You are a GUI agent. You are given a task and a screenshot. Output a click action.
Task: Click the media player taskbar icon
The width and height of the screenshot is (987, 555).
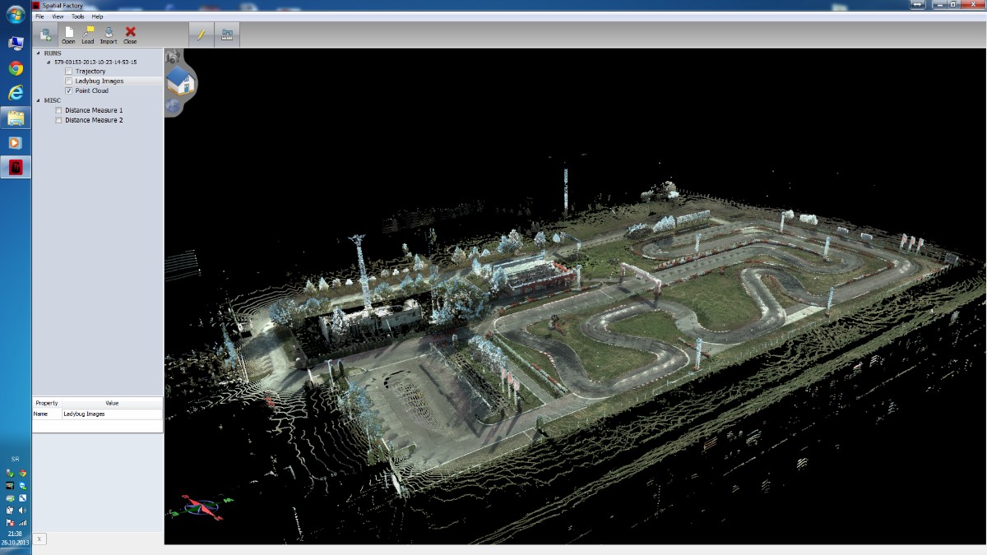pyautogui.click(x=16, y=142)
